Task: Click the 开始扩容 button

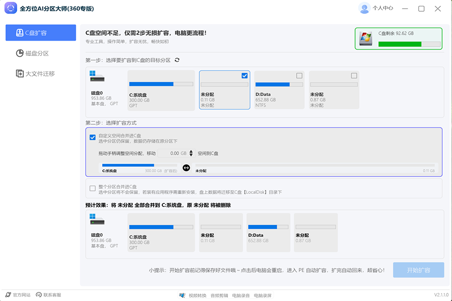Action: (x=418, y=270)
